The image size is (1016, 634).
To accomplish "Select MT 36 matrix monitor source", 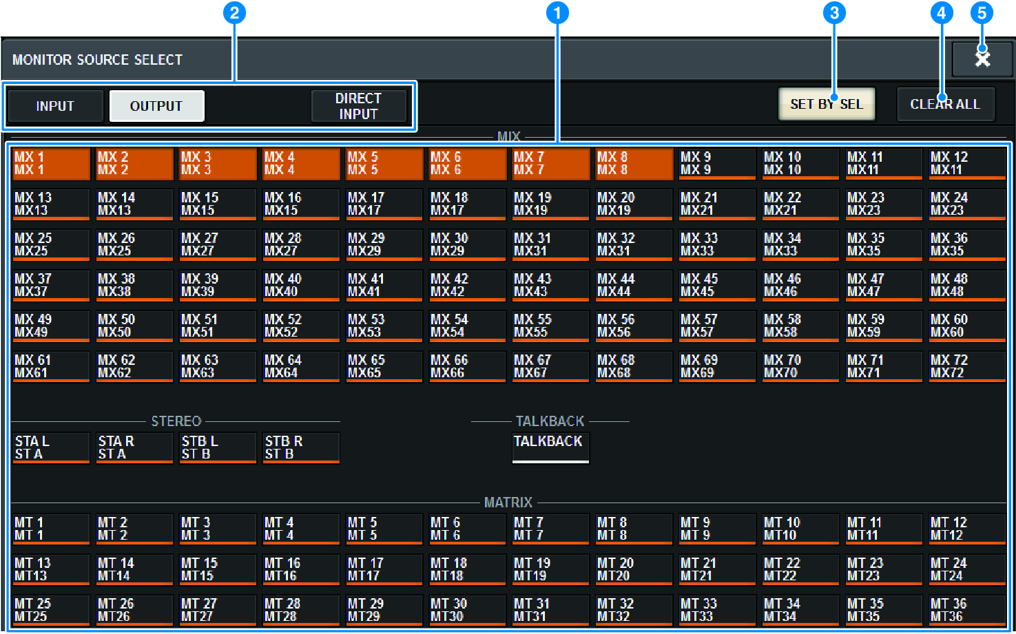I will [966, 609].
